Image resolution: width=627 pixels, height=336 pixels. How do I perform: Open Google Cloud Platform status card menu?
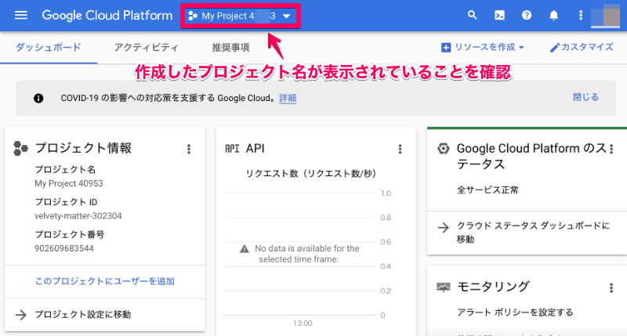[x=611, y=149]
